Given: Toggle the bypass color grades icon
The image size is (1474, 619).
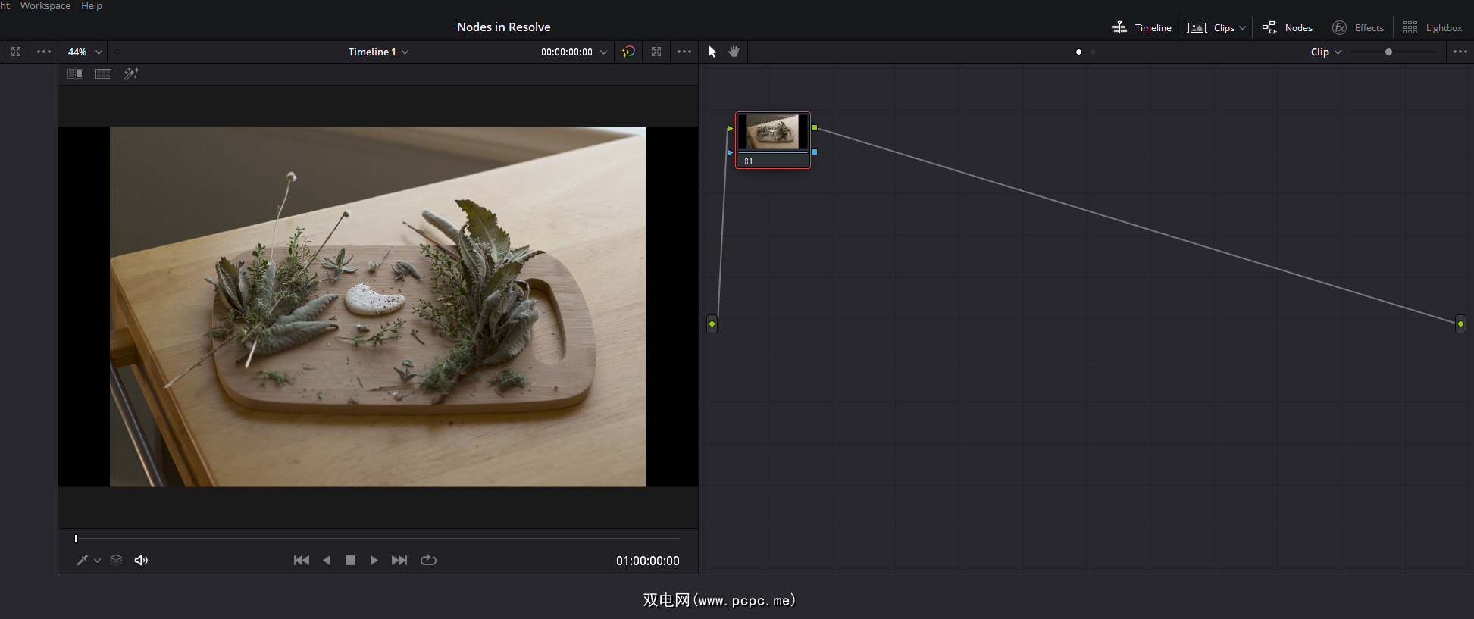Looking at the screenshot, I should (x=628, y=52).
